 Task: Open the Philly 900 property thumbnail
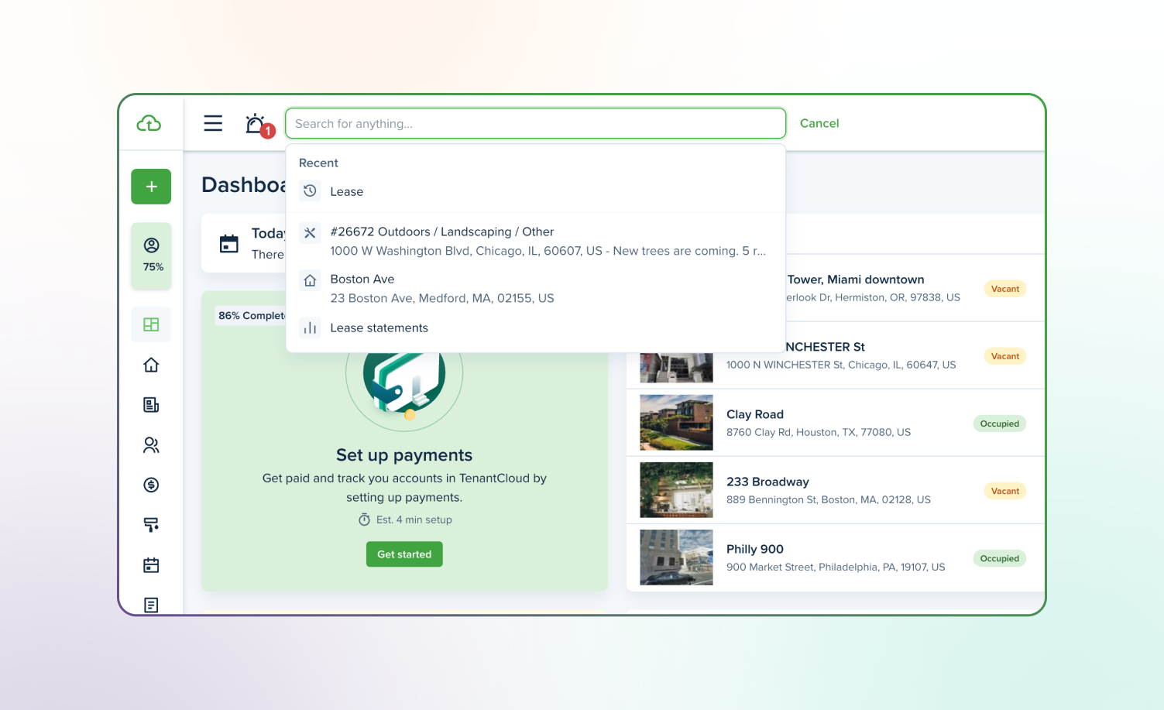coord(676,557)
